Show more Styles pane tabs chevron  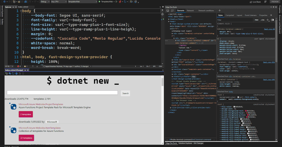click(271, 15)
